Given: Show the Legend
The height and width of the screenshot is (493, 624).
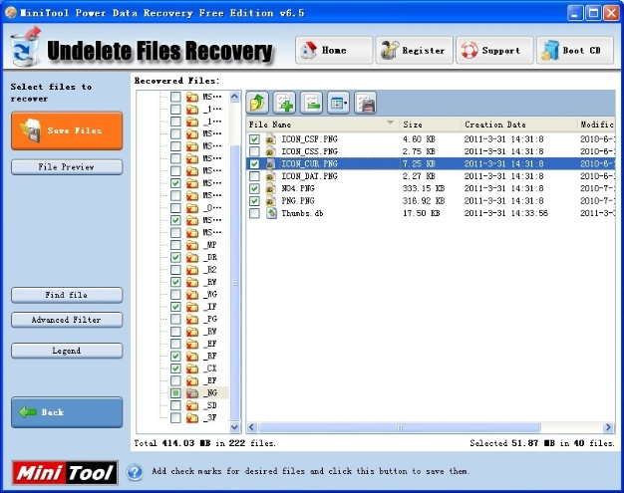Looking at the screenshot, I should [x=67, y=351].
